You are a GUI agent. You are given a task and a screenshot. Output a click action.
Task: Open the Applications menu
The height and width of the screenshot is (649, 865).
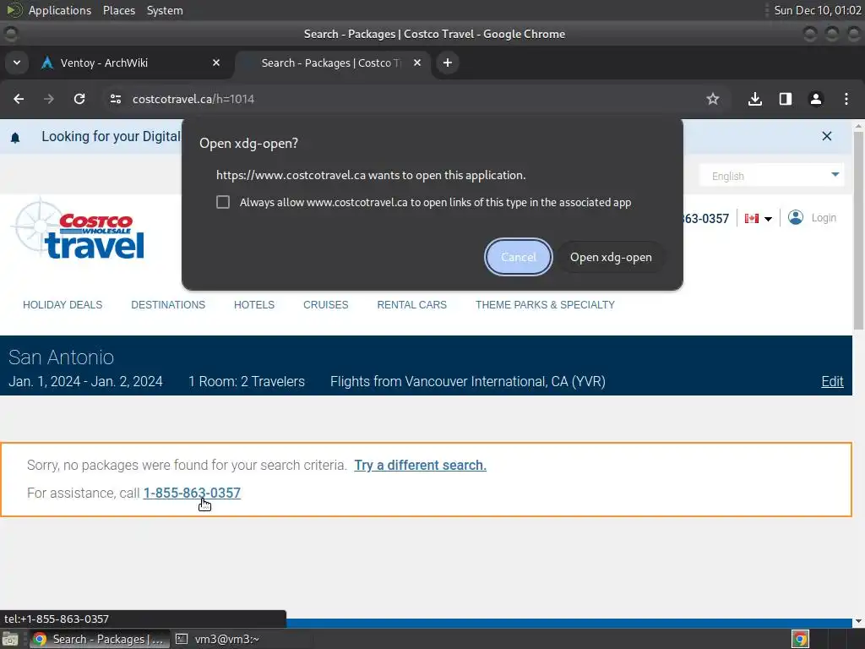60,10
